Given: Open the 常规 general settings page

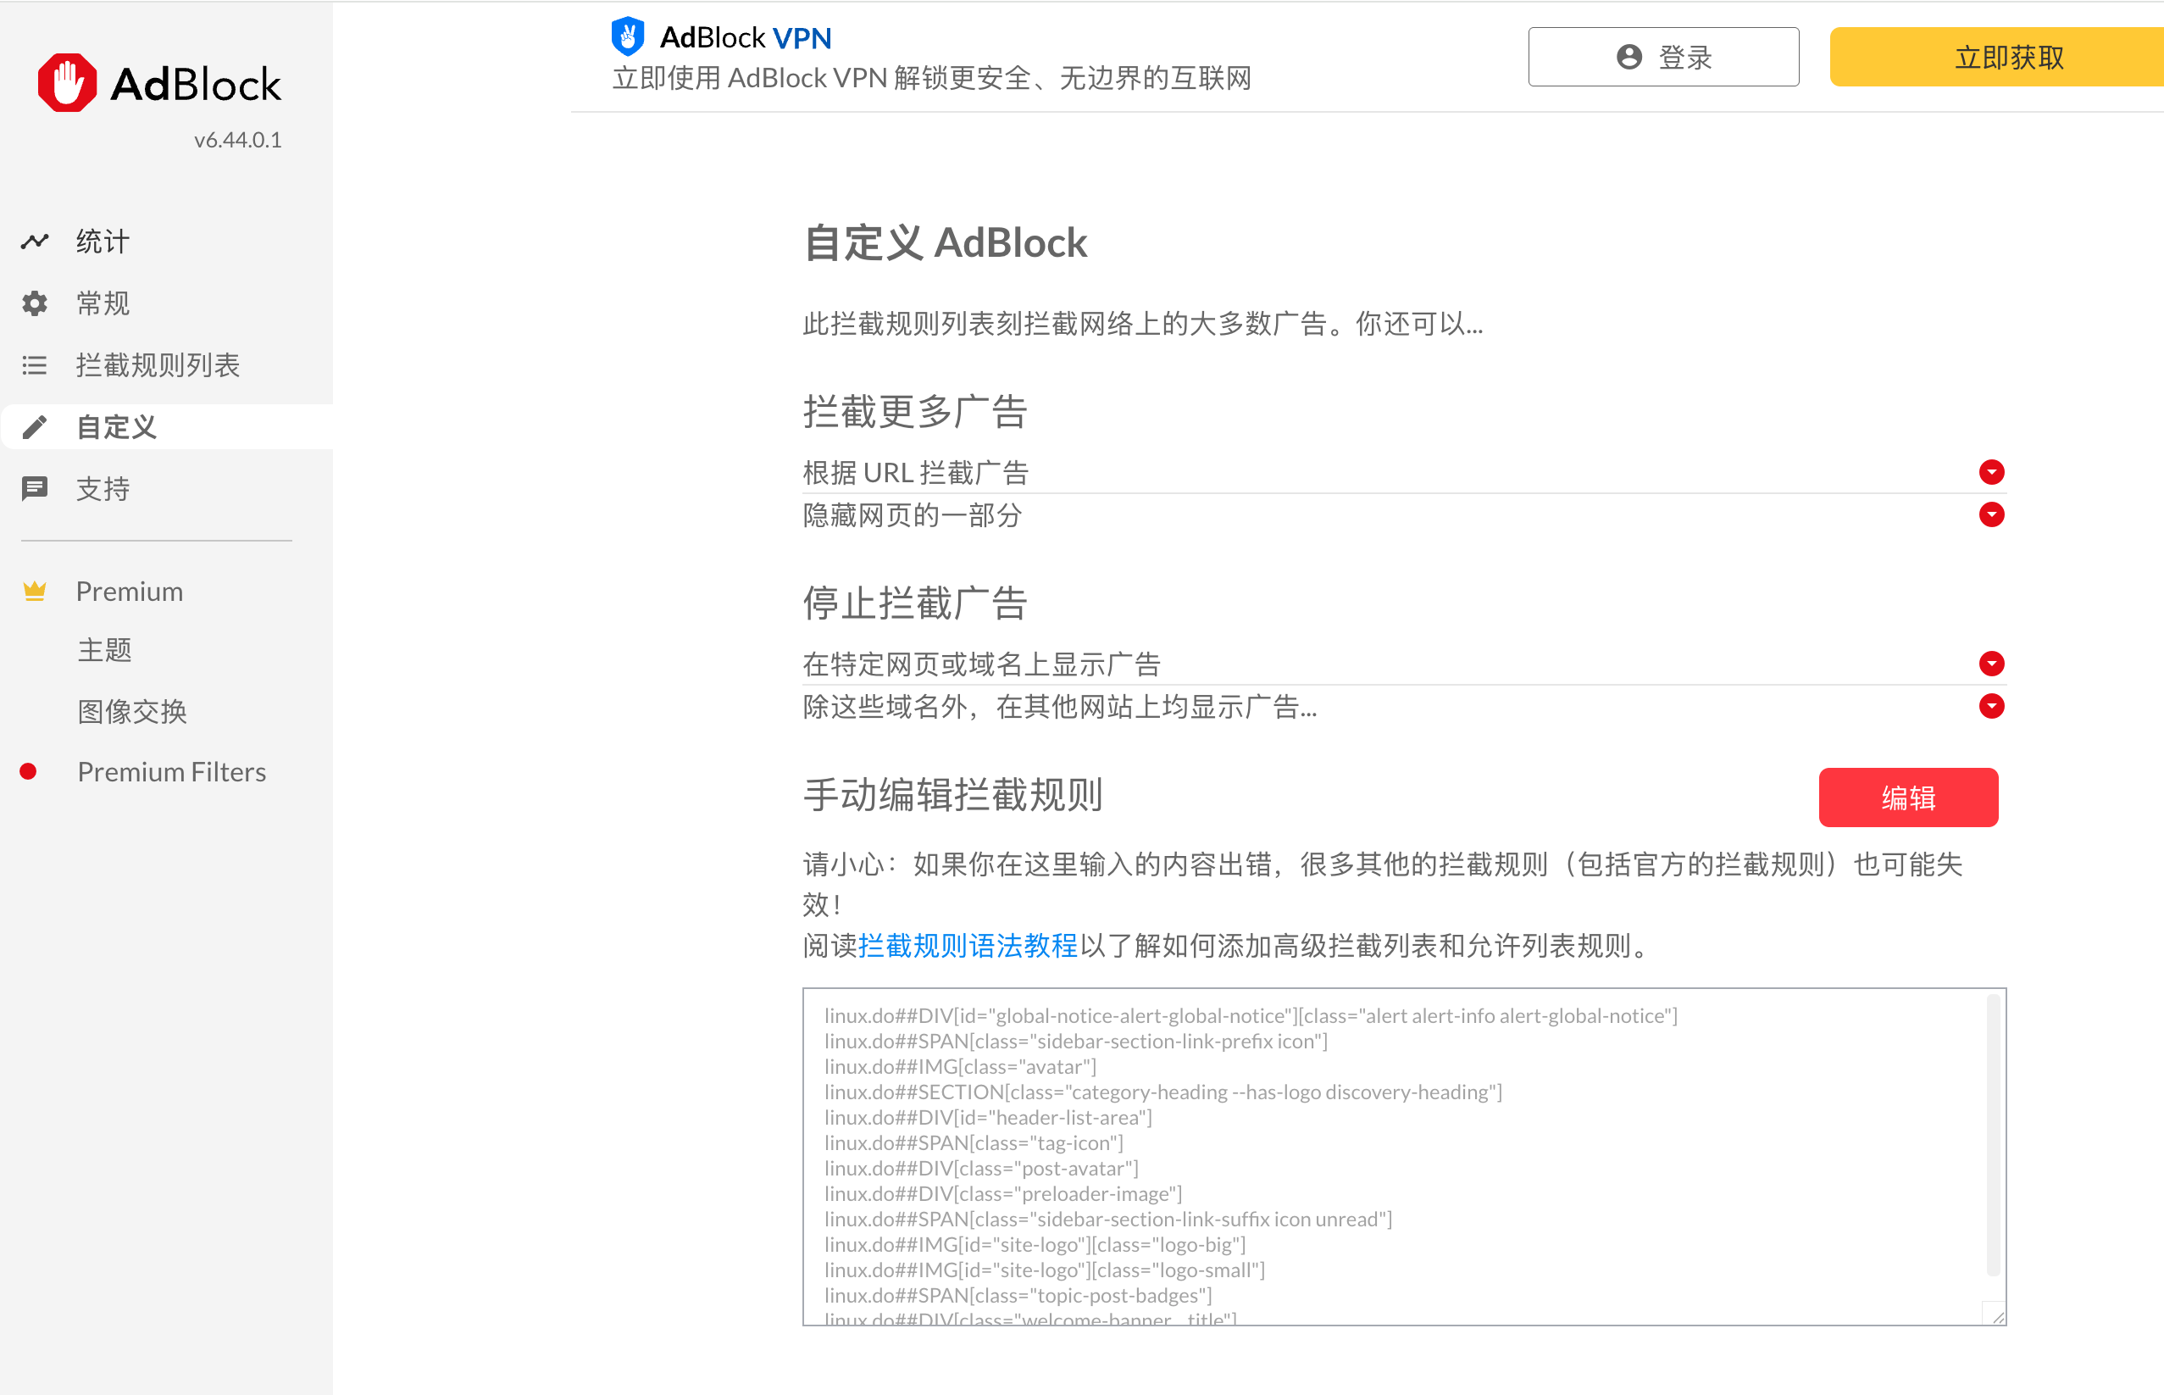Looking at the screenshot, I should point(103,303).
